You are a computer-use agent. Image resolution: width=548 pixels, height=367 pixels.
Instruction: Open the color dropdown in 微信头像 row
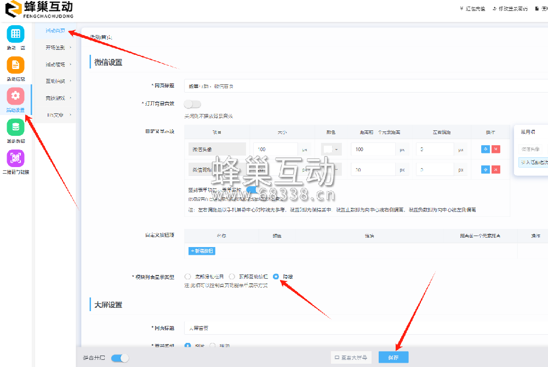tap(336, 148)
